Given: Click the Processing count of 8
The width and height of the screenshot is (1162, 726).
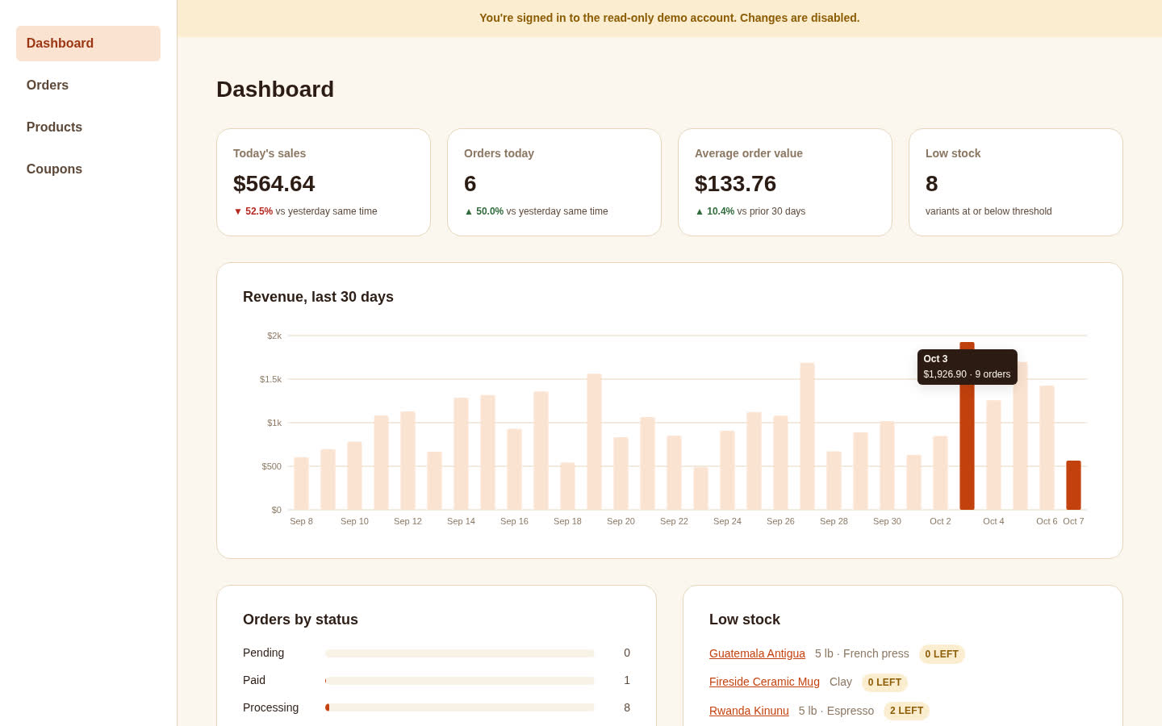Looking at the screenshot, I should pos(627,707).
